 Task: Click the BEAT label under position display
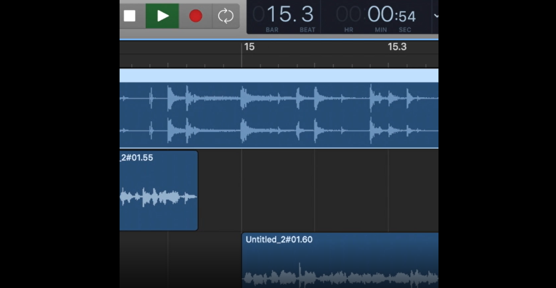pos(307,30)
